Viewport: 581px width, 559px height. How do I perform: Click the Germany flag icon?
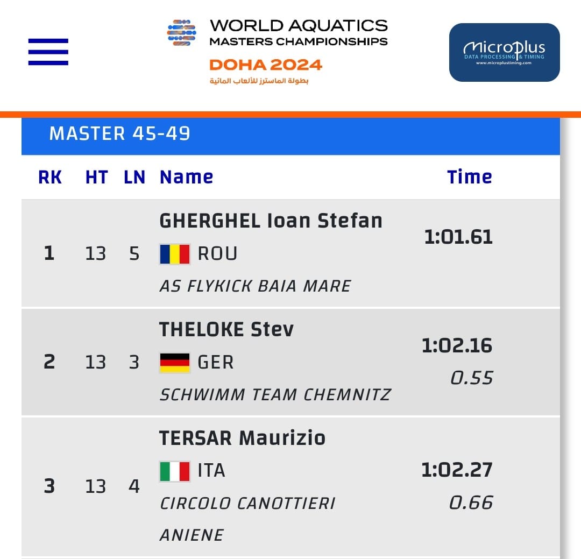click(x=175, y=363)
